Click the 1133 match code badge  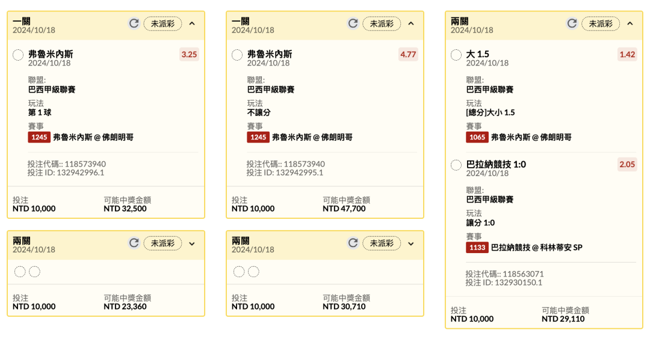pos(477,247)
